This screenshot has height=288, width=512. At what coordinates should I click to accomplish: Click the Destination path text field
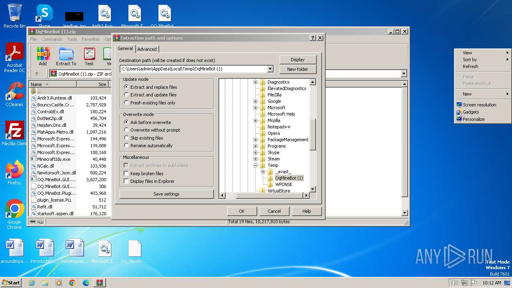(193, 69)
